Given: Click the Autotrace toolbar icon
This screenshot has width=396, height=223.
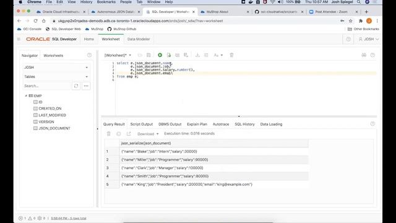Looking at the screenshot, I should tap(186, 55).
